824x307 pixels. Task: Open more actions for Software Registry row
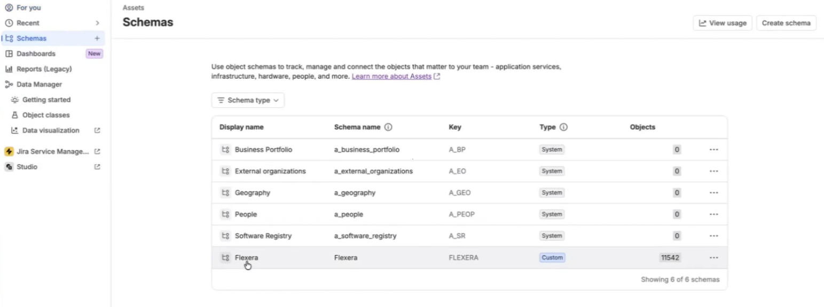click(713, 236)
